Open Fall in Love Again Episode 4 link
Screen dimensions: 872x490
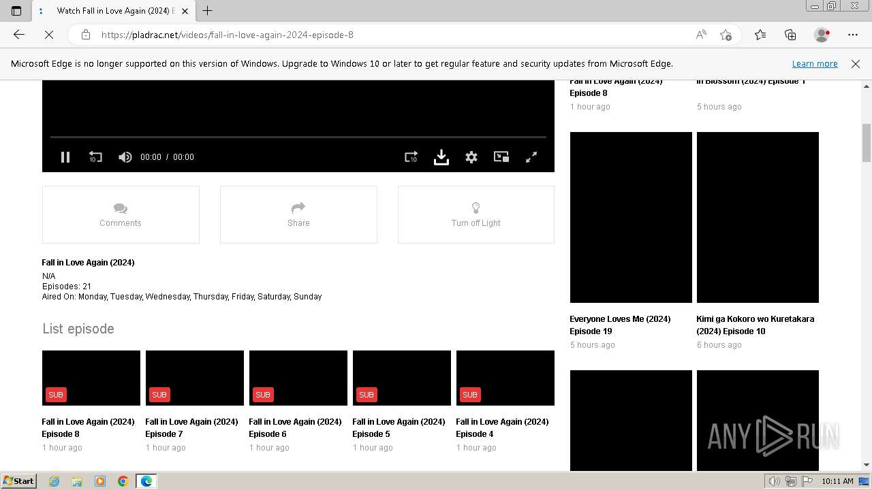pos(502,428)
